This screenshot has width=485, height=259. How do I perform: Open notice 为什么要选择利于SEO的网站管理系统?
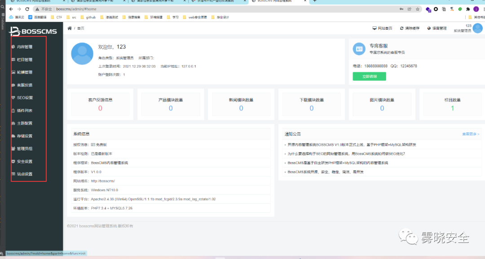(346, 154)
